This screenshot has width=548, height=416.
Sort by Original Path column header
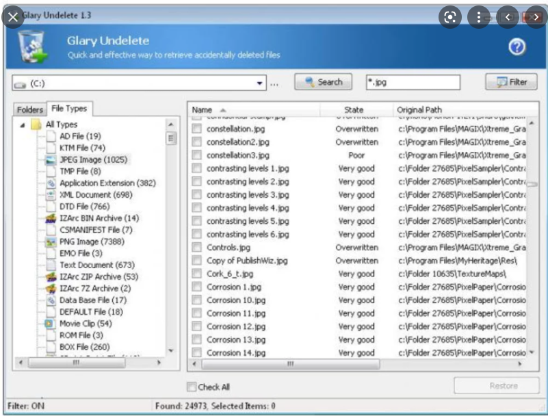tap(465, 109)
